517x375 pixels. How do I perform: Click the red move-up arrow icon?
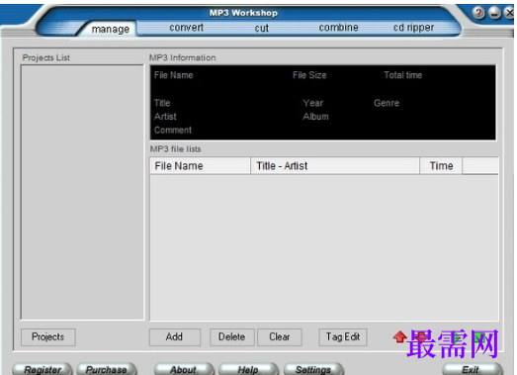point(400,336)
